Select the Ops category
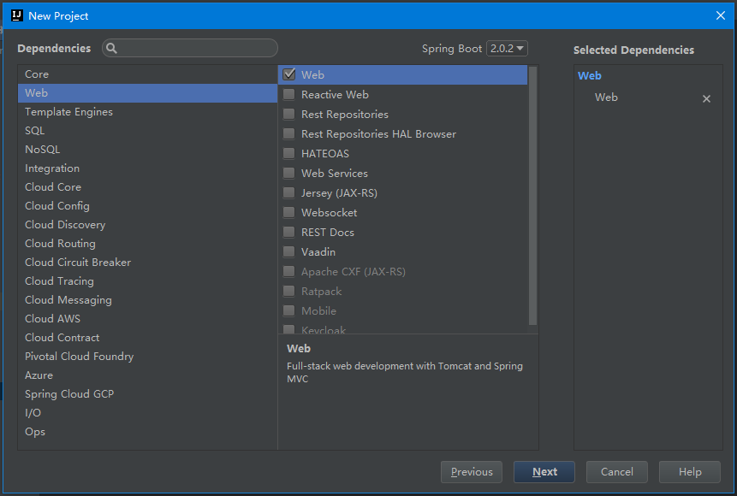737x496 pixels. click(x=147, y=431)
